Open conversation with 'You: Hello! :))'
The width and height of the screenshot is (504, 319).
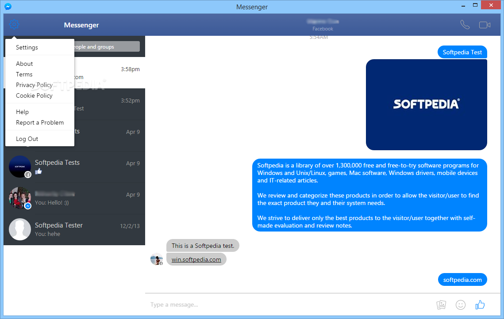74,198
